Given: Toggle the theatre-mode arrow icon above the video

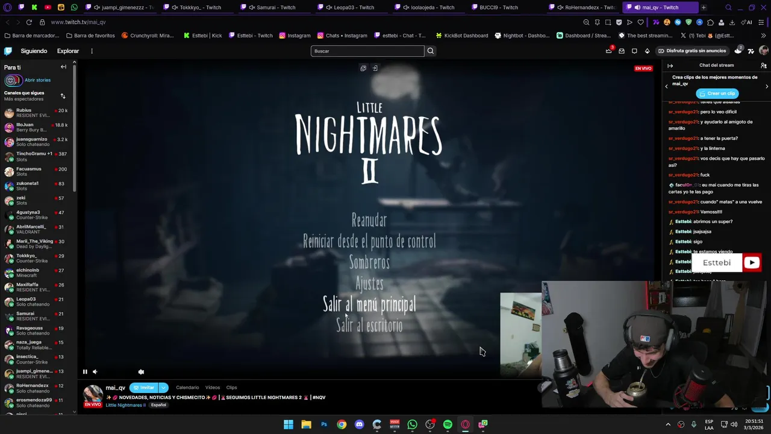Looking at the screenshot, I should coord(375,68).
